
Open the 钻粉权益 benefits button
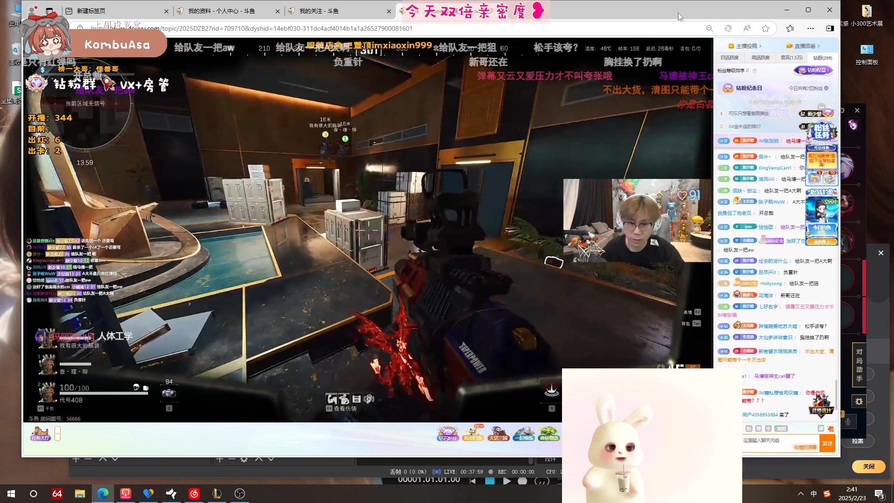813,70
